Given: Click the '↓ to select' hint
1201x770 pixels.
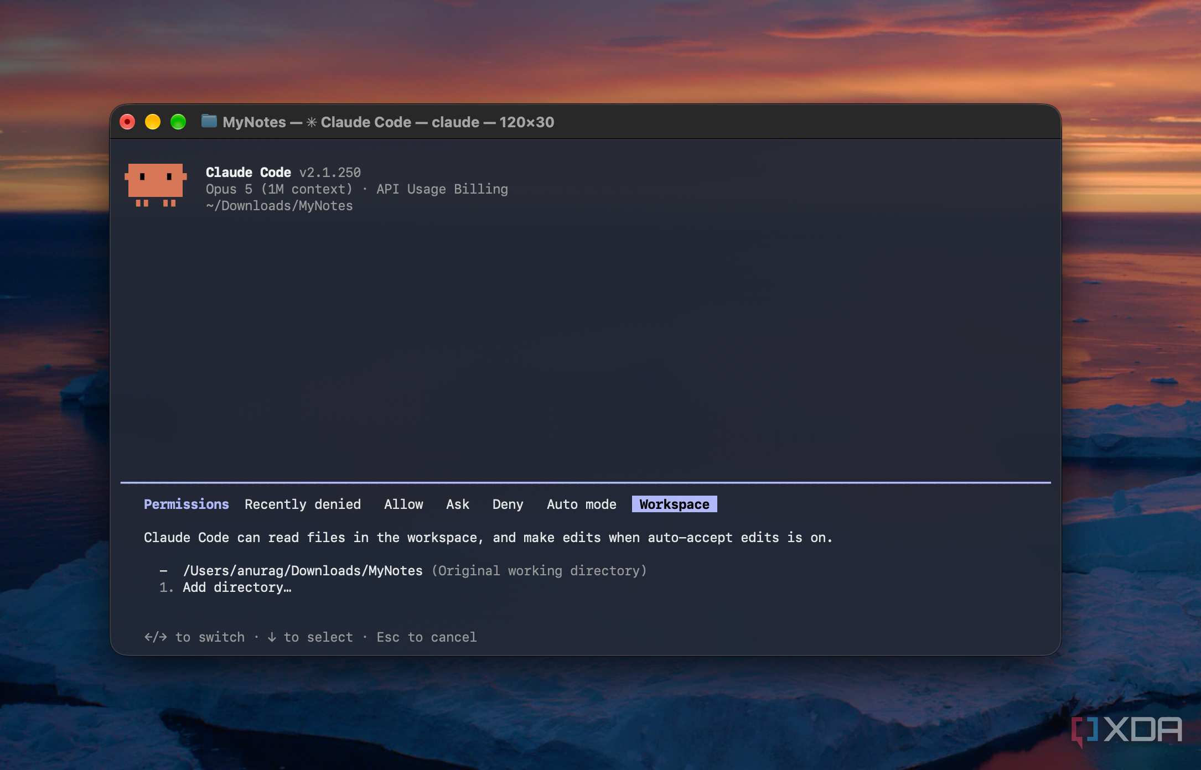Looking at the screenshot, I should coord(310,637).
